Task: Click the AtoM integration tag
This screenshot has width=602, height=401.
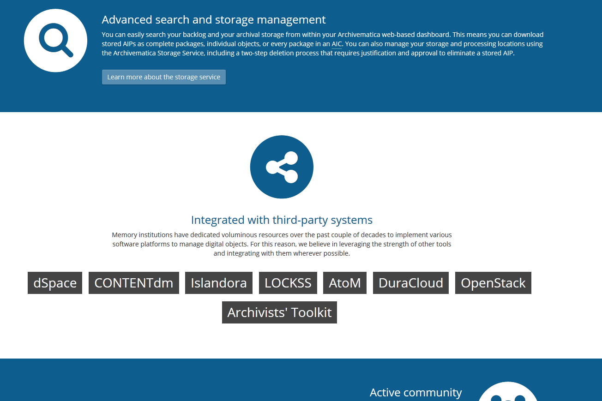Action: 345,283
